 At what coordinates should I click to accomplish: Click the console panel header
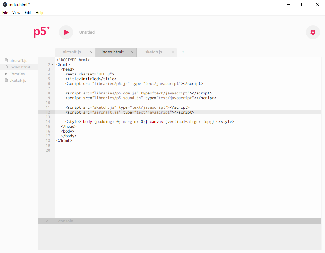66,221
